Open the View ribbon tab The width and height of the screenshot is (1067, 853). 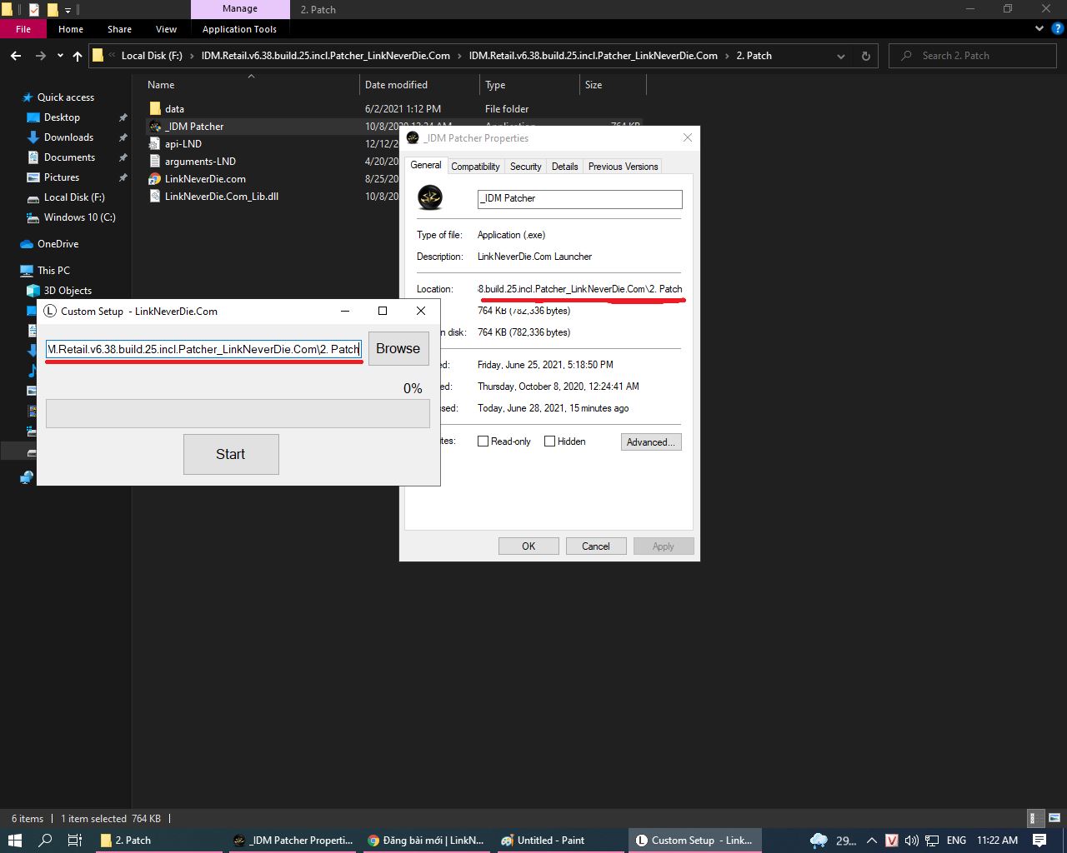166,29
